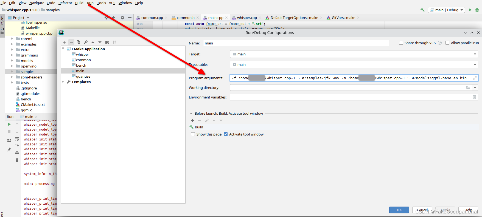The image size is (482, 217).
Task: Select the quantize configuration
Action: point(83,76)
